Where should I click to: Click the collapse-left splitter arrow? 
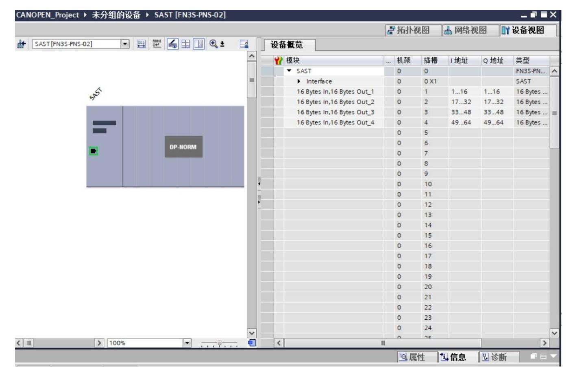[259, 184]
